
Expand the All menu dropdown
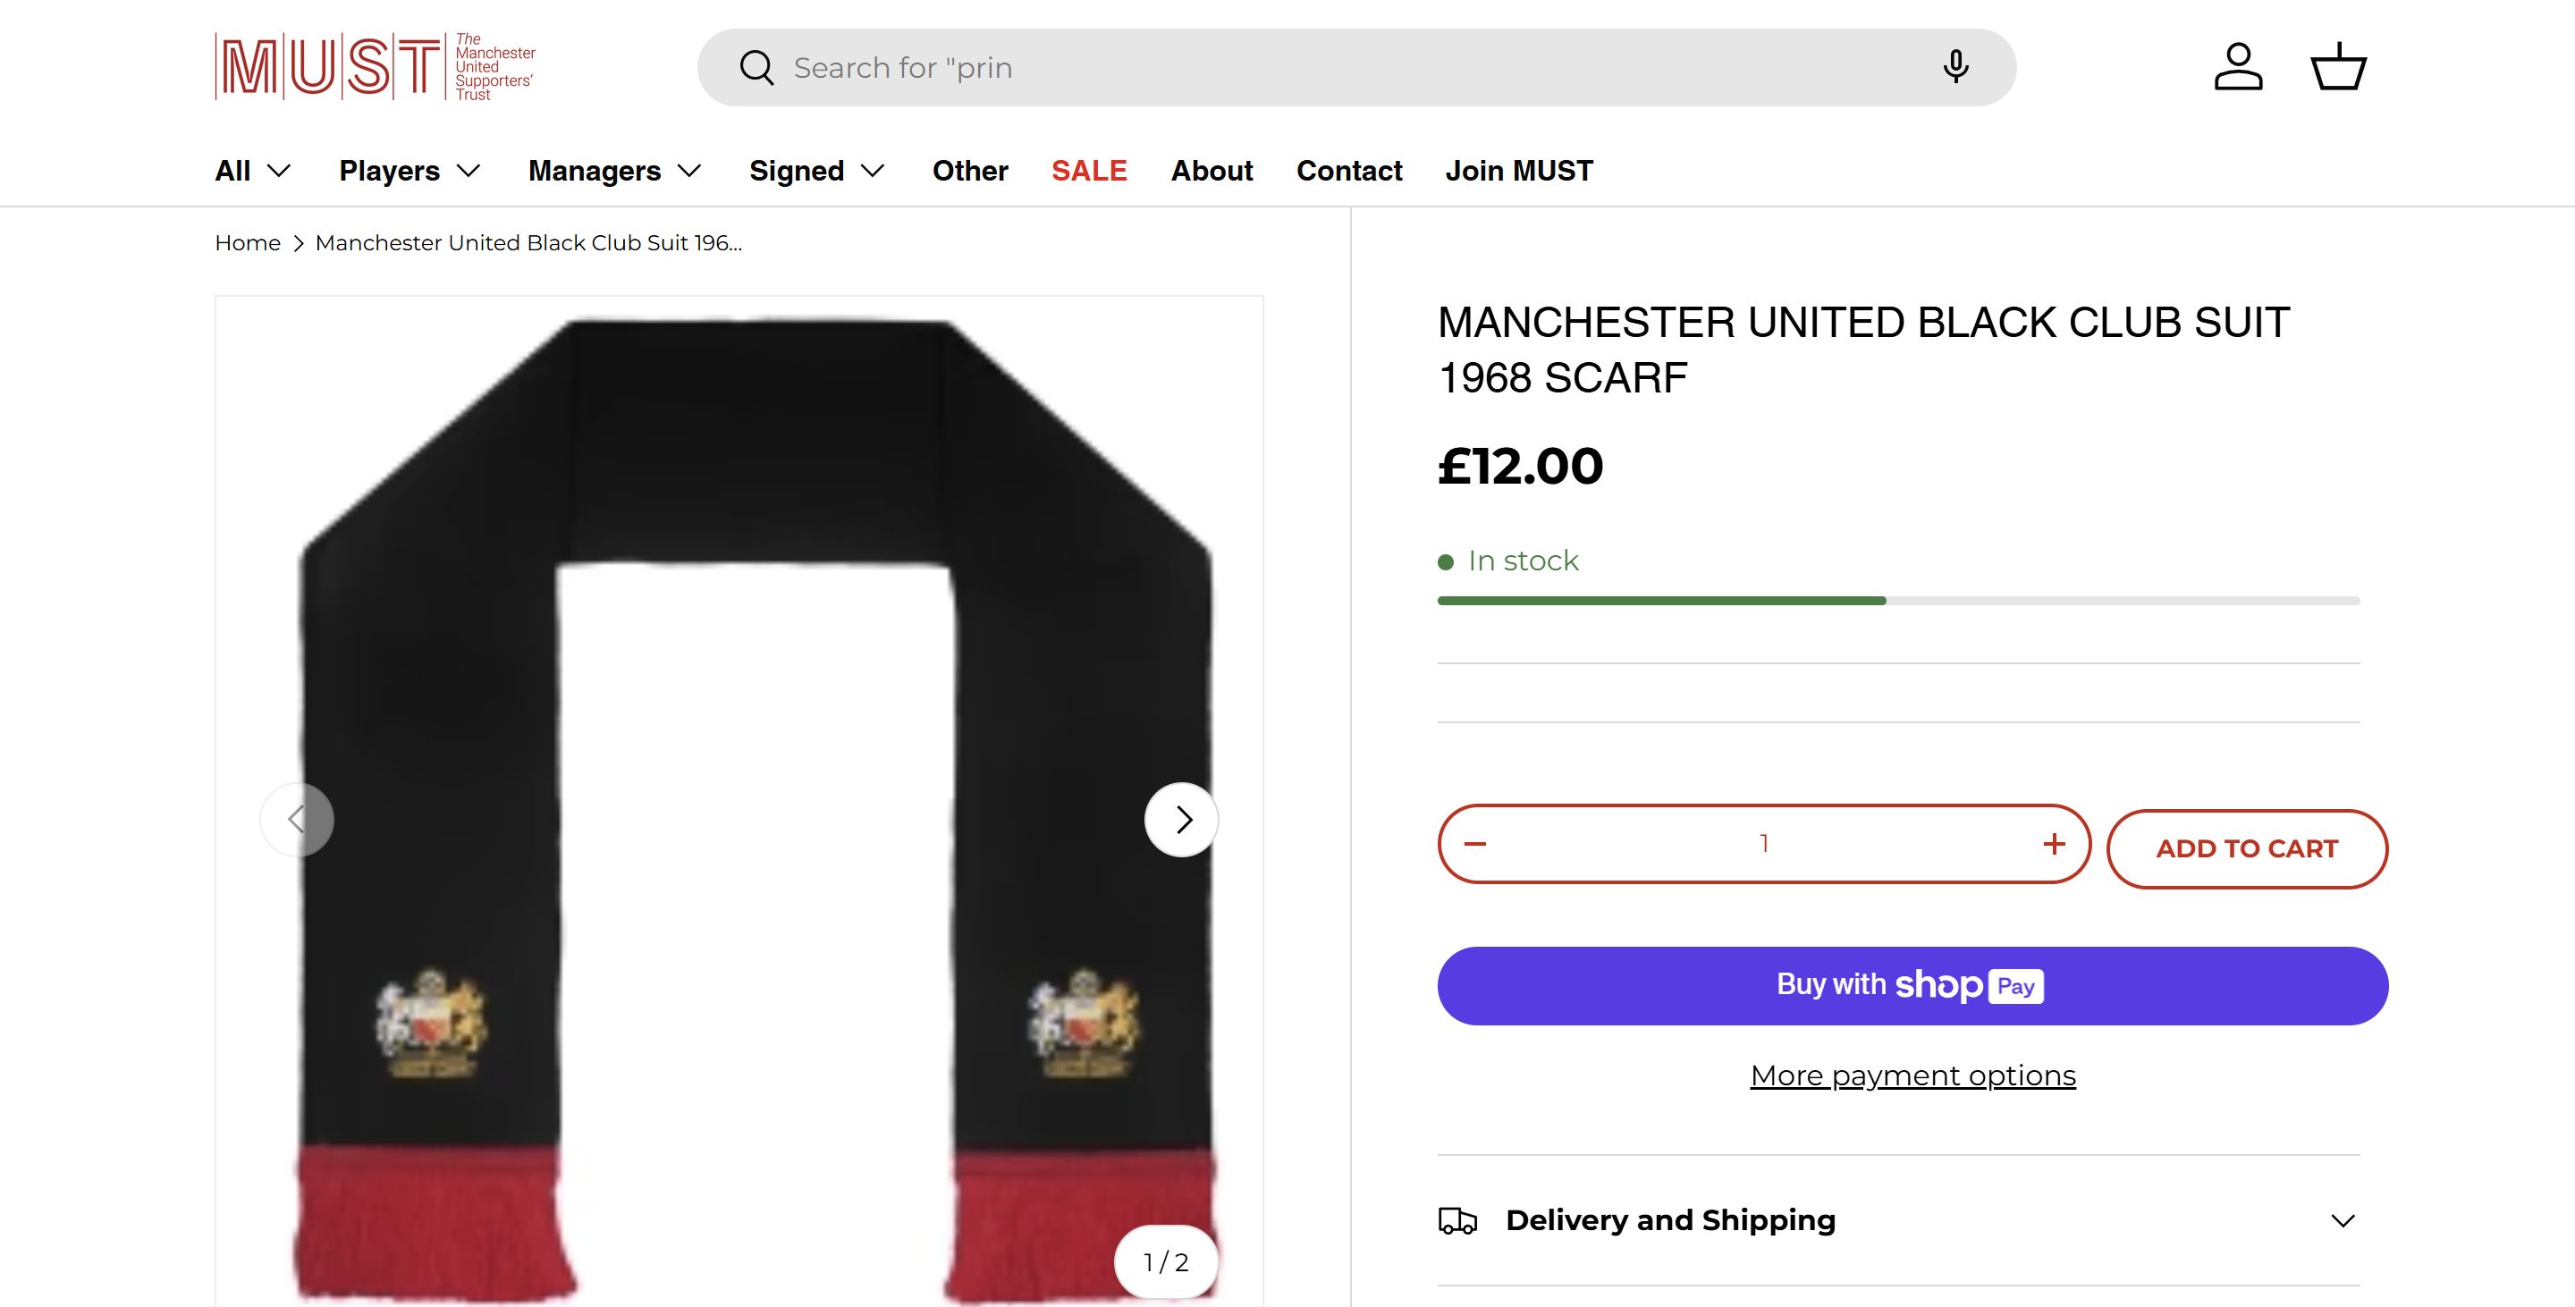click(x=253, y=171)
